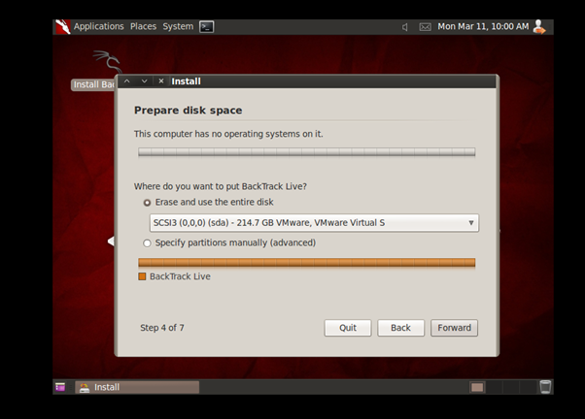Click the 'Prepare disk space' heading
The image size is (585, 419).
point(189,111)
